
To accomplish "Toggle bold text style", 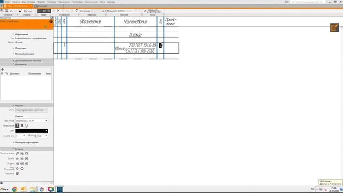I will pos(22,125).
